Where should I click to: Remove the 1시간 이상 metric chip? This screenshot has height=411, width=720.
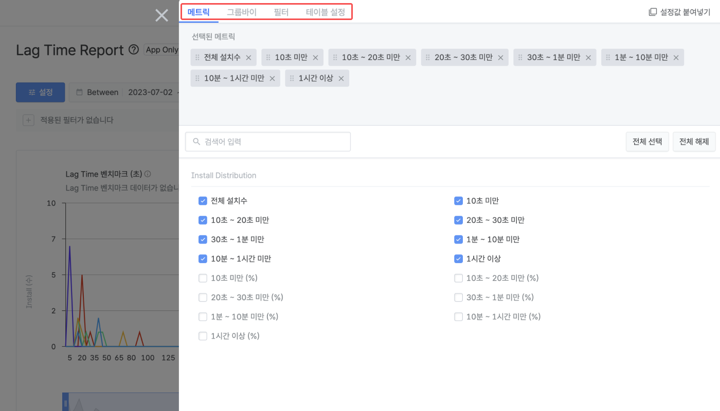(x=341, y=79)
